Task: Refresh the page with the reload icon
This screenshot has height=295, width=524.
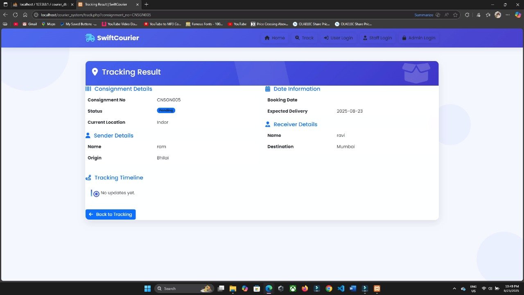Action: click(15, 15)
